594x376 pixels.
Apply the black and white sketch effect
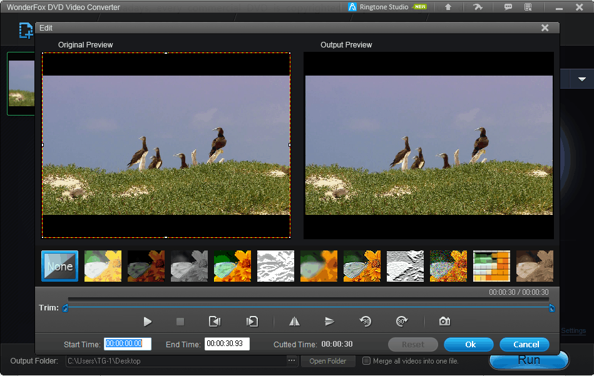click(276, 266)
